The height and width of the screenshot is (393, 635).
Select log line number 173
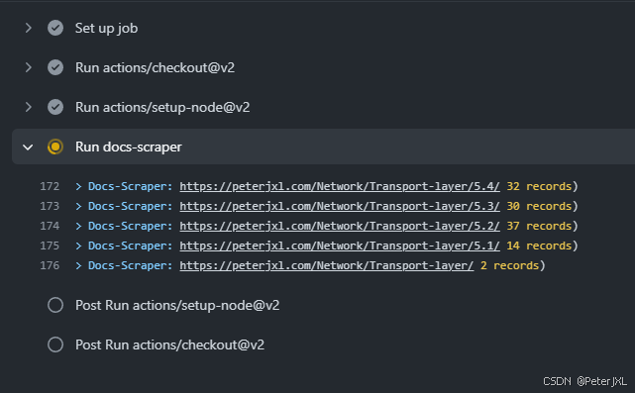[x=50, y=206]
